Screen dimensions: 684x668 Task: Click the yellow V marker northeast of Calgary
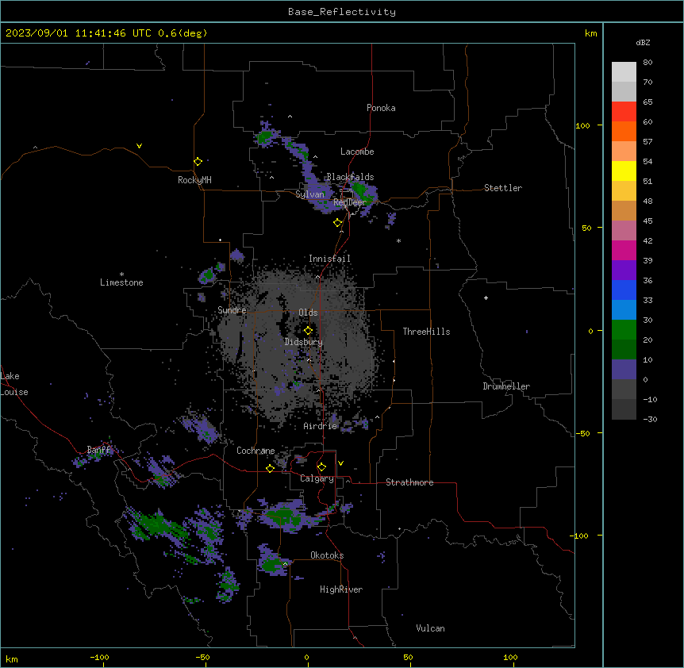340,463
